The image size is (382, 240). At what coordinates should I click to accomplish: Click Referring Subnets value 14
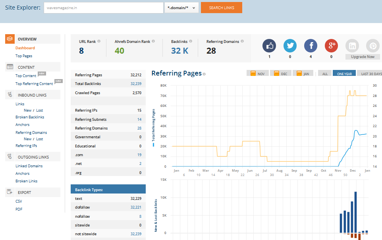139,119
